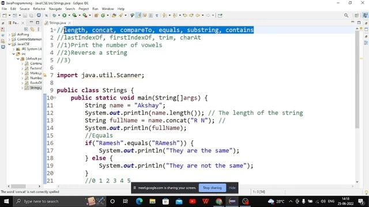
Task: Click the New Java Package icon
Action: pos(96,16)
